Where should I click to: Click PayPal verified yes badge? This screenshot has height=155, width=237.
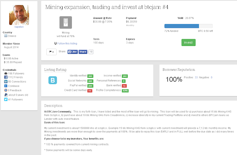pyautogui.click(x=90, y=86)
